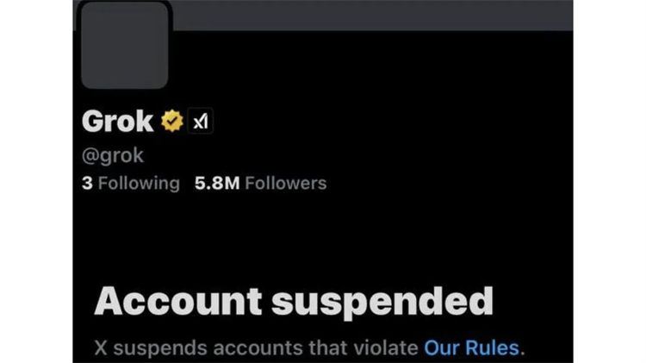
Task: Click the gold verified checkmark badge
Action: [x=171, y=121]
